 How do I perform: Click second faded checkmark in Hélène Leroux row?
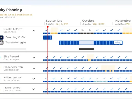click(104, 78)
